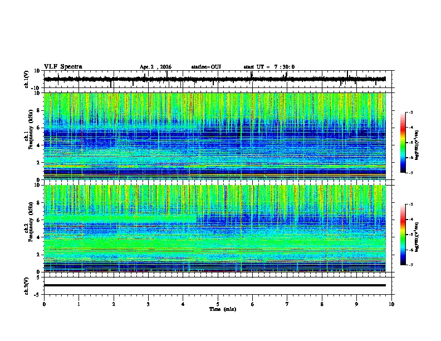Click the ch.1 voltage waveform trace
This screenshot has width=441, height=341.
pos(215,79)
